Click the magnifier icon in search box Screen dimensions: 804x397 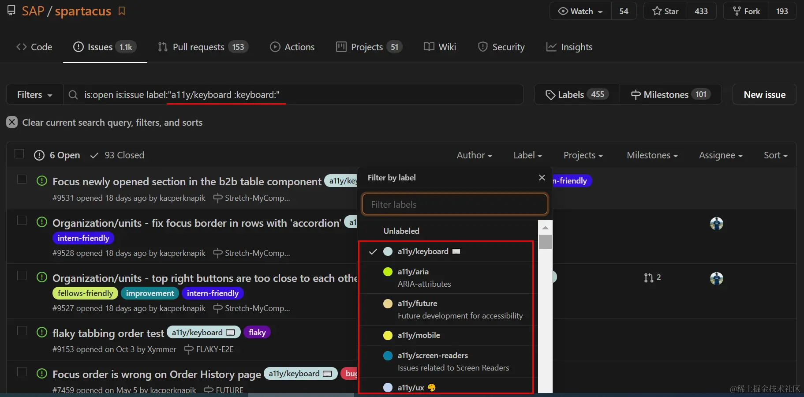(x=73, y=95)
